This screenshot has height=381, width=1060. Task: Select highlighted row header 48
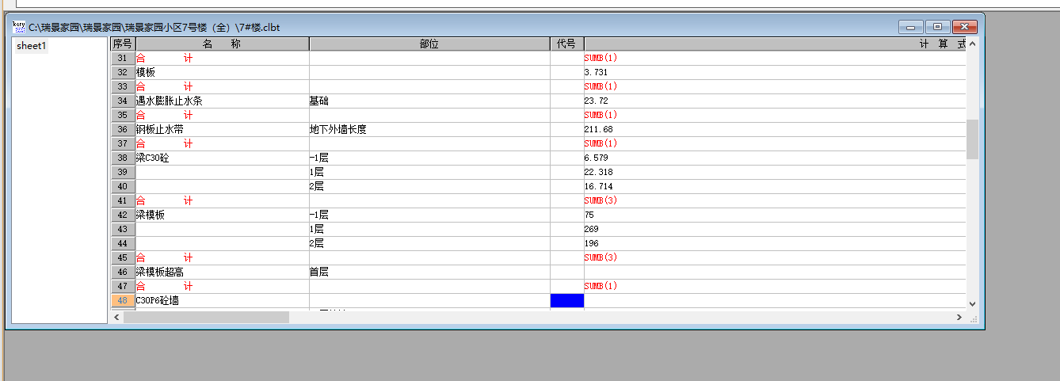(123, 301)
